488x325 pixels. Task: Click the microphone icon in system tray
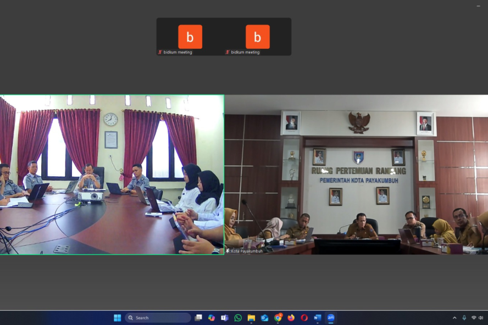click(464, 318)
